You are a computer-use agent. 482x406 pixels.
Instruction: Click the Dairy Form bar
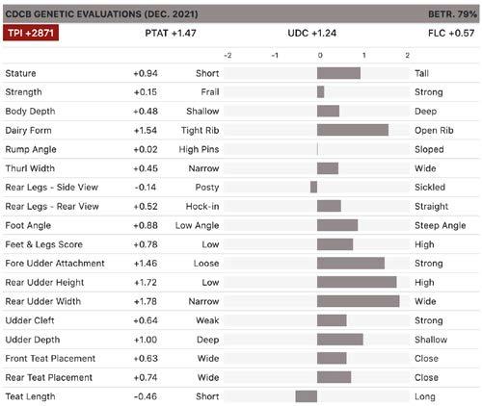(353, 130)
